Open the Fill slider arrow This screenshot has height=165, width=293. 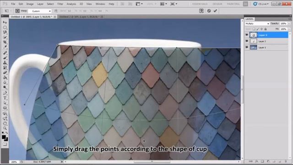click(x=289, y=29)
